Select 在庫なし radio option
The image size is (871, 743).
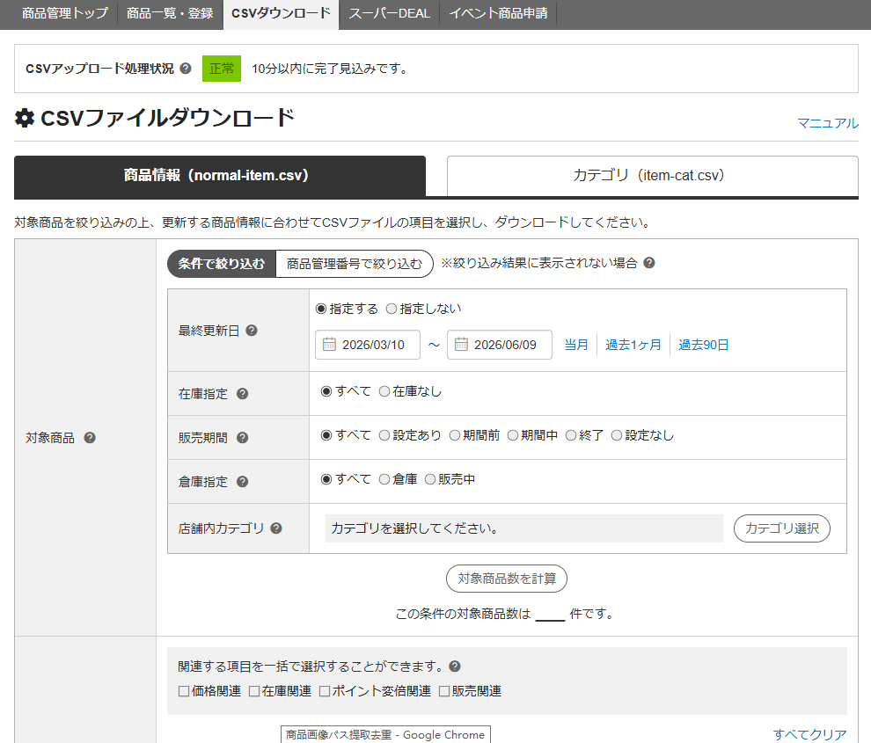point(384,391)
